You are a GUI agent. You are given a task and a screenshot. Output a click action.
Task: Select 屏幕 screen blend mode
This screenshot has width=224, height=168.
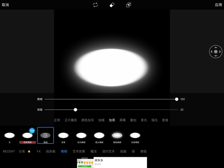point(122,120)
